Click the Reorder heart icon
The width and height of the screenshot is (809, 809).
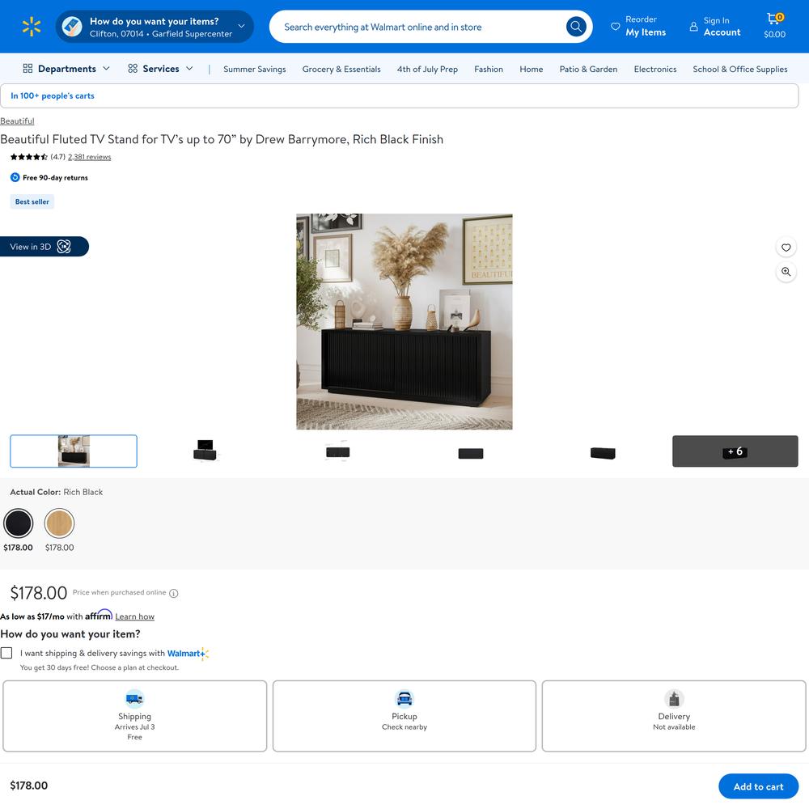coord(615,27)
